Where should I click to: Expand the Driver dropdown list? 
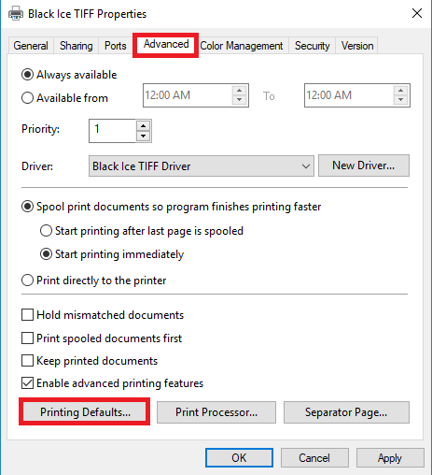pyautogui.click(x=202, y=166)
